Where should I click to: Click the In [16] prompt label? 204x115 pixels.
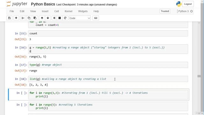pos(21,48)
